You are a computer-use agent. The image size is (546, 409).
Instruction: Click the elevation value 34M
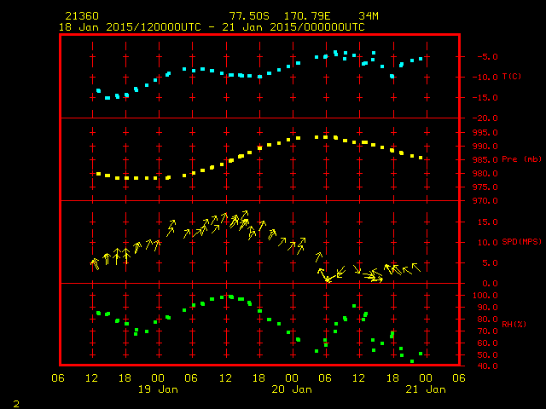[x=368, y=16]
